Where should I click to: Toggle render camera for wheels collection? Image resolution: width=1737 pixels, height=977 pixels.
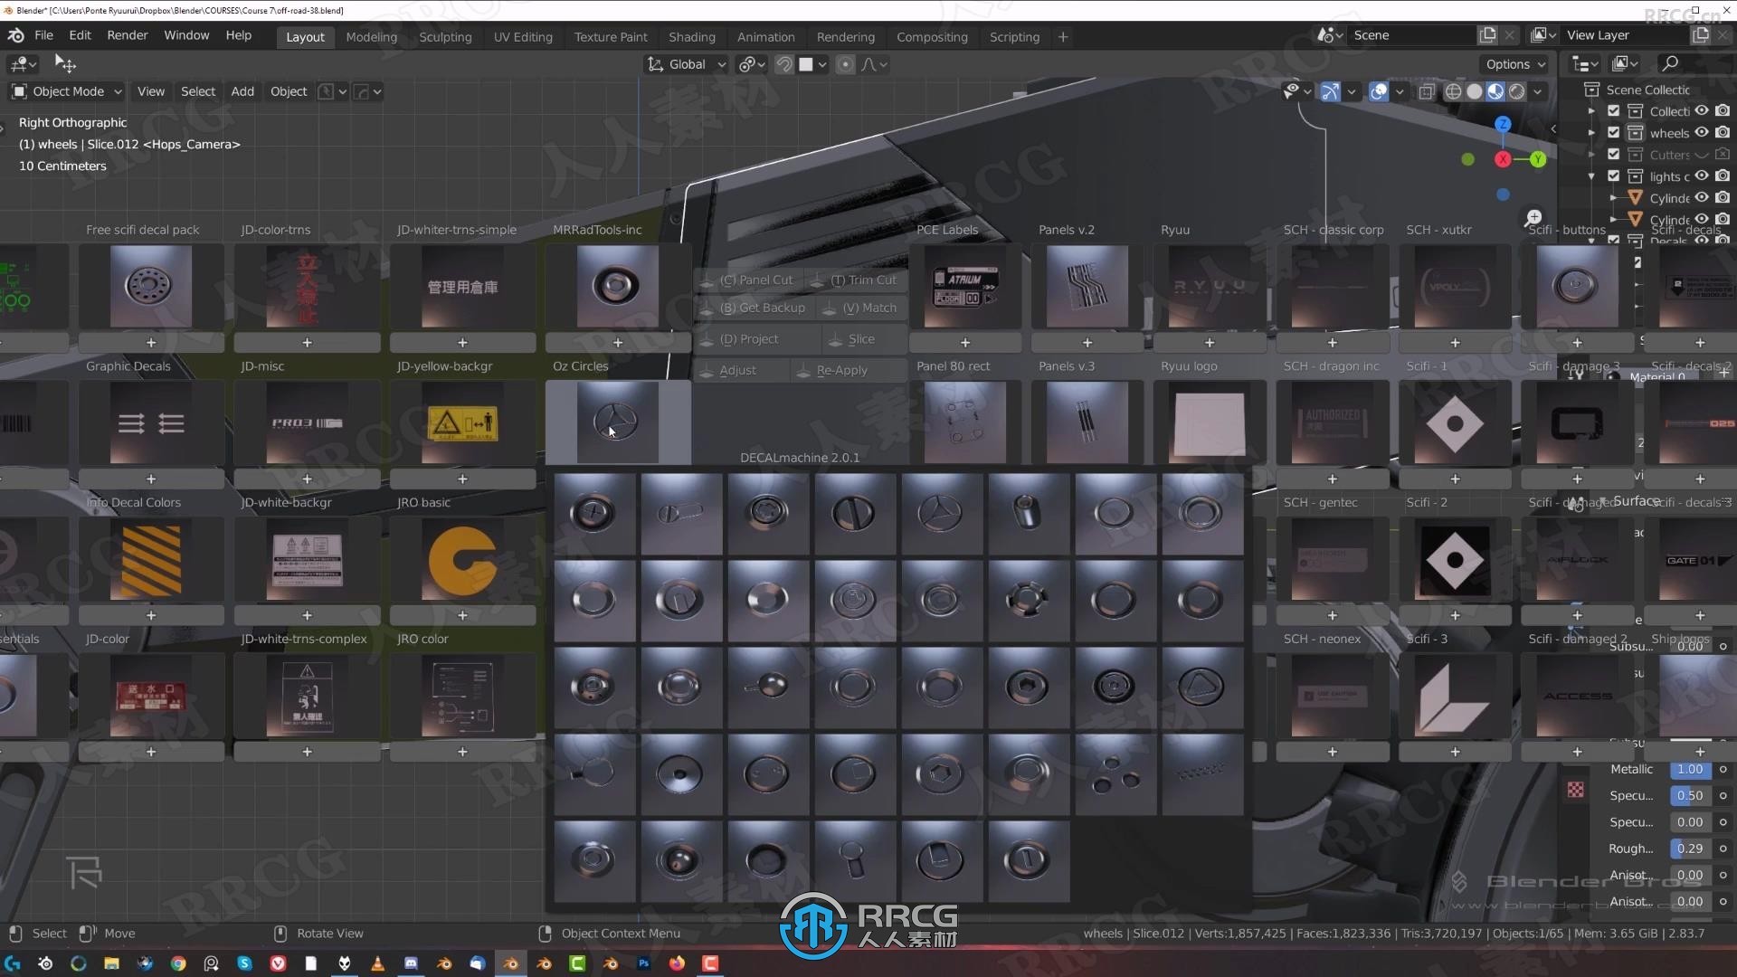tap(1723, 132)
